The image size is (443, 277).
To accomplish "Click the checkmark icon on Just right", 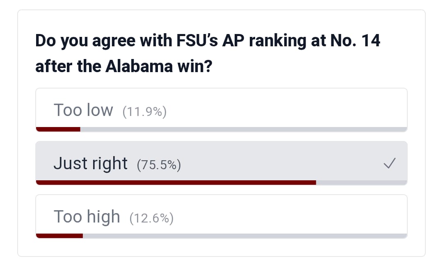I will coord(390,163).
